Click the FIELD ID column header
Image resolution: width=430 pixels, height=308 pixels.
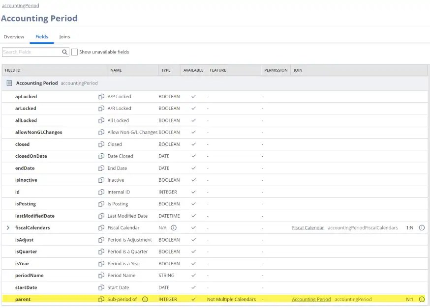click(13, 70)
